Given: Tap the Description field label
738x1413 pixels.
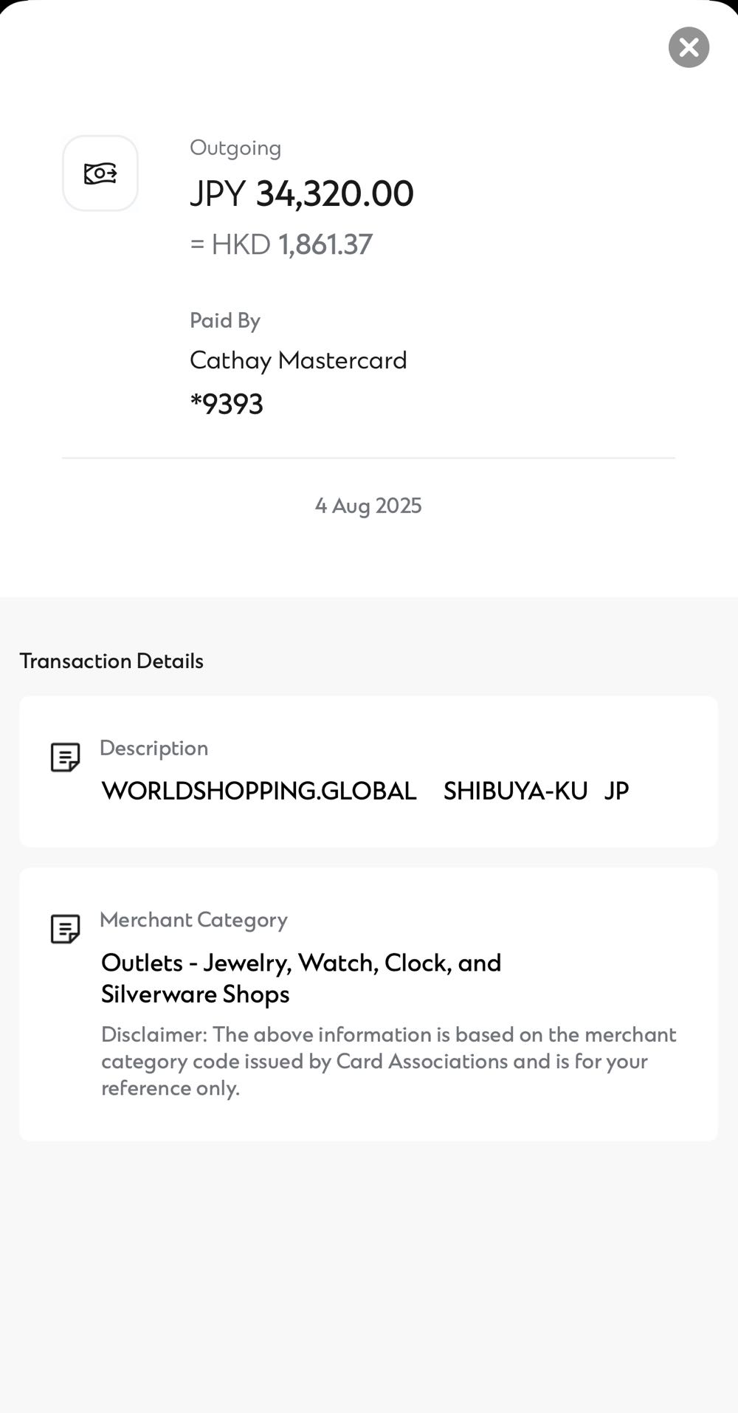Looking at the screenshot, I should pos(154,748).
